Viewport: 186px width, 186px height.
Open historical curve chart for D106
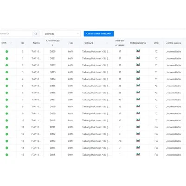138,92
